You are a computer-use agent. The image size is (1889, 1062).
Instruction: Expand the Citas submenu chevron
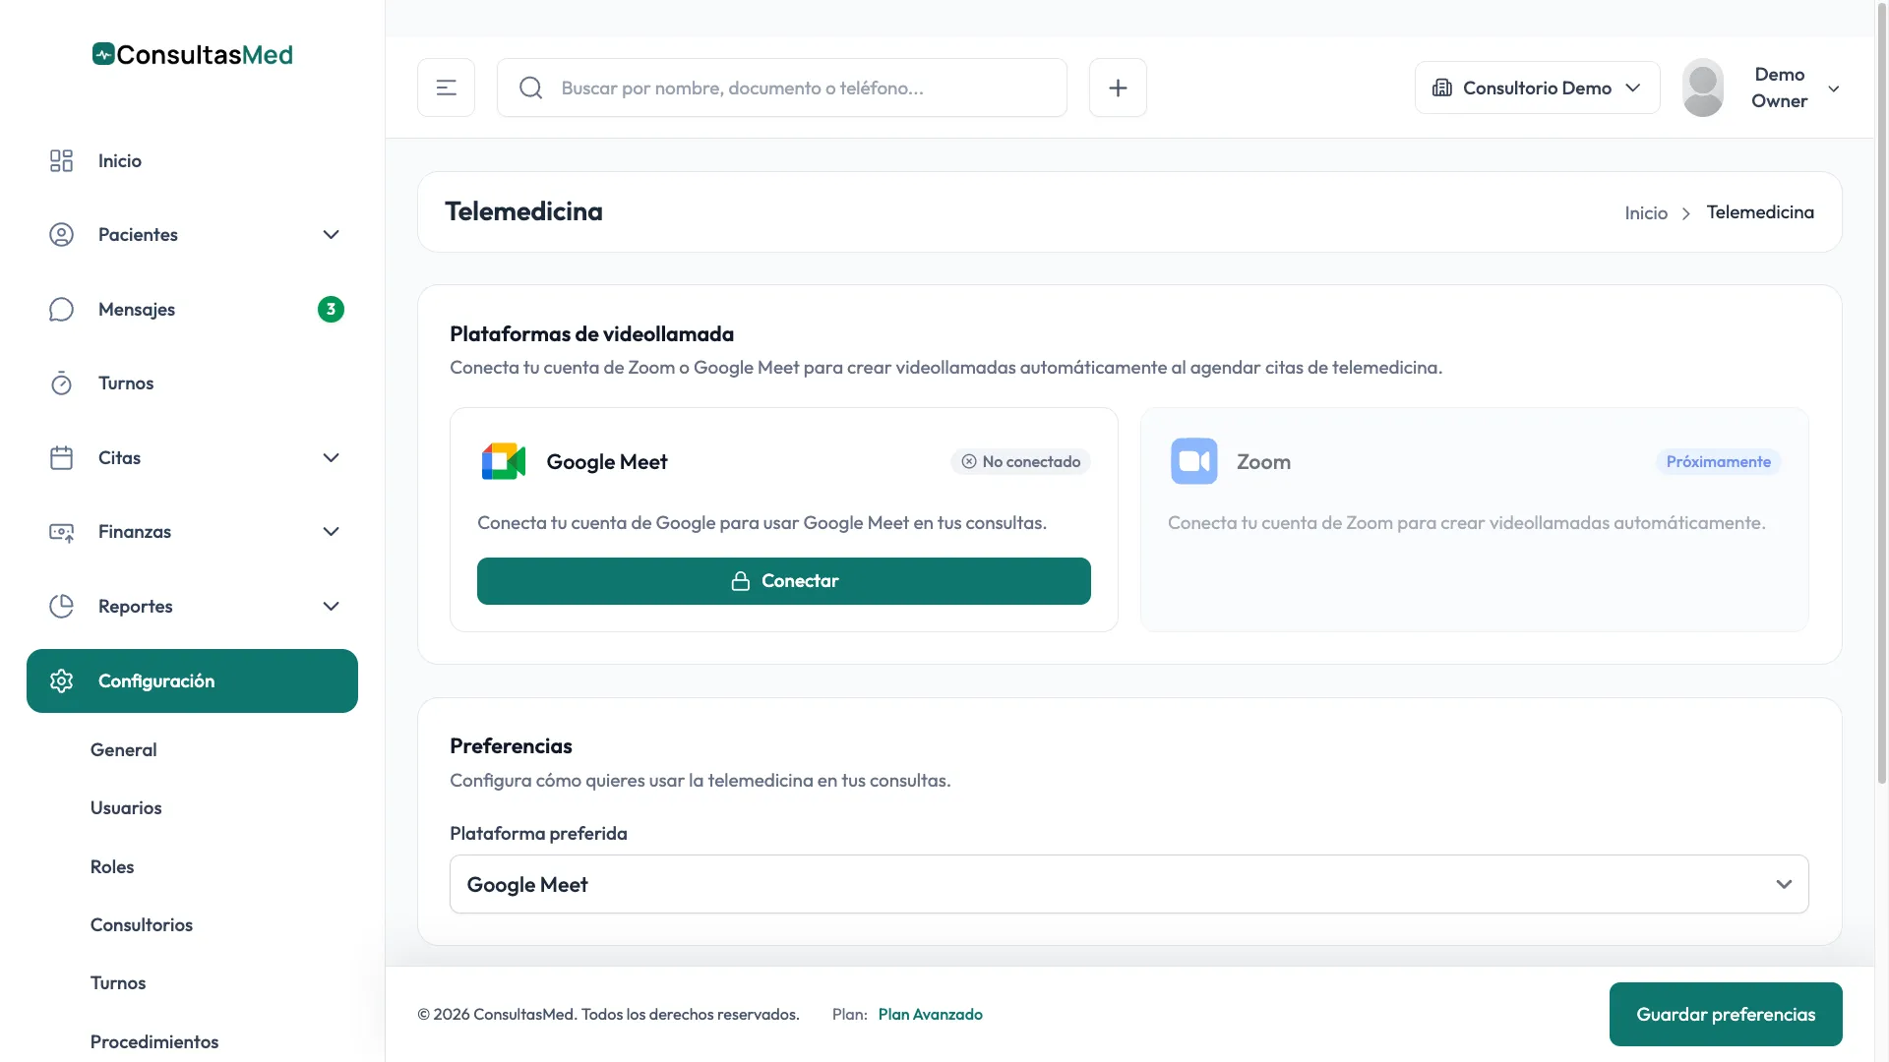331,457
